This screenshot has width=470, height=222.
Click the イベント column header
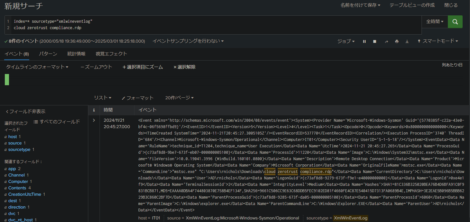tap(147, 110)
